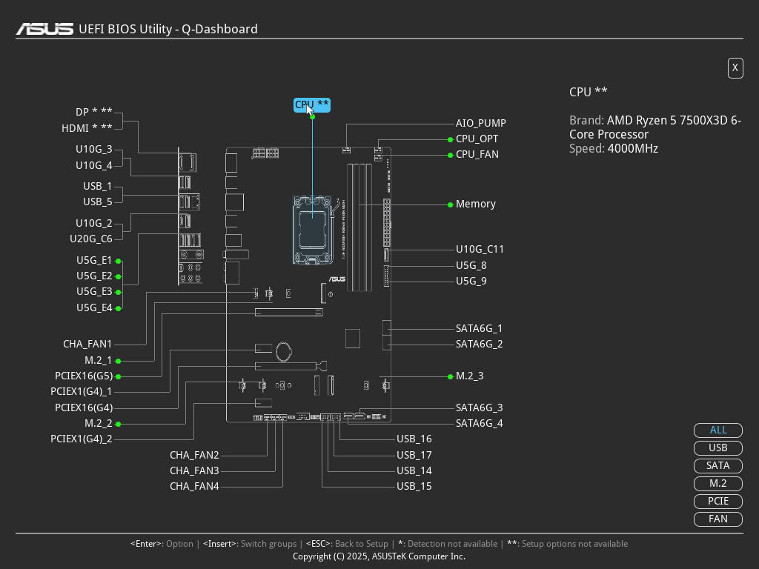Click the Memory label

tap(475, 204)
